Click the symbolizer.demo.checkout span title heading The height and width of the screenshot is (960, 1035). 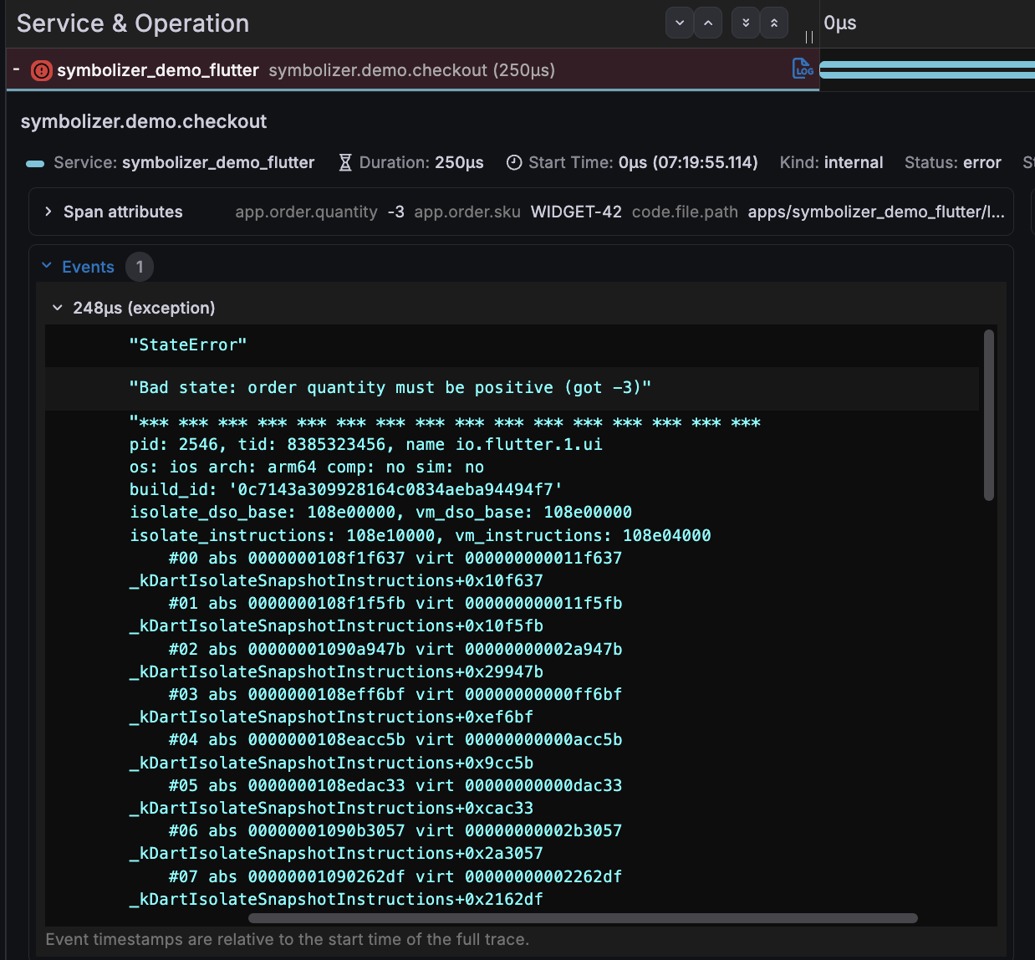click(x=144, y=121)
